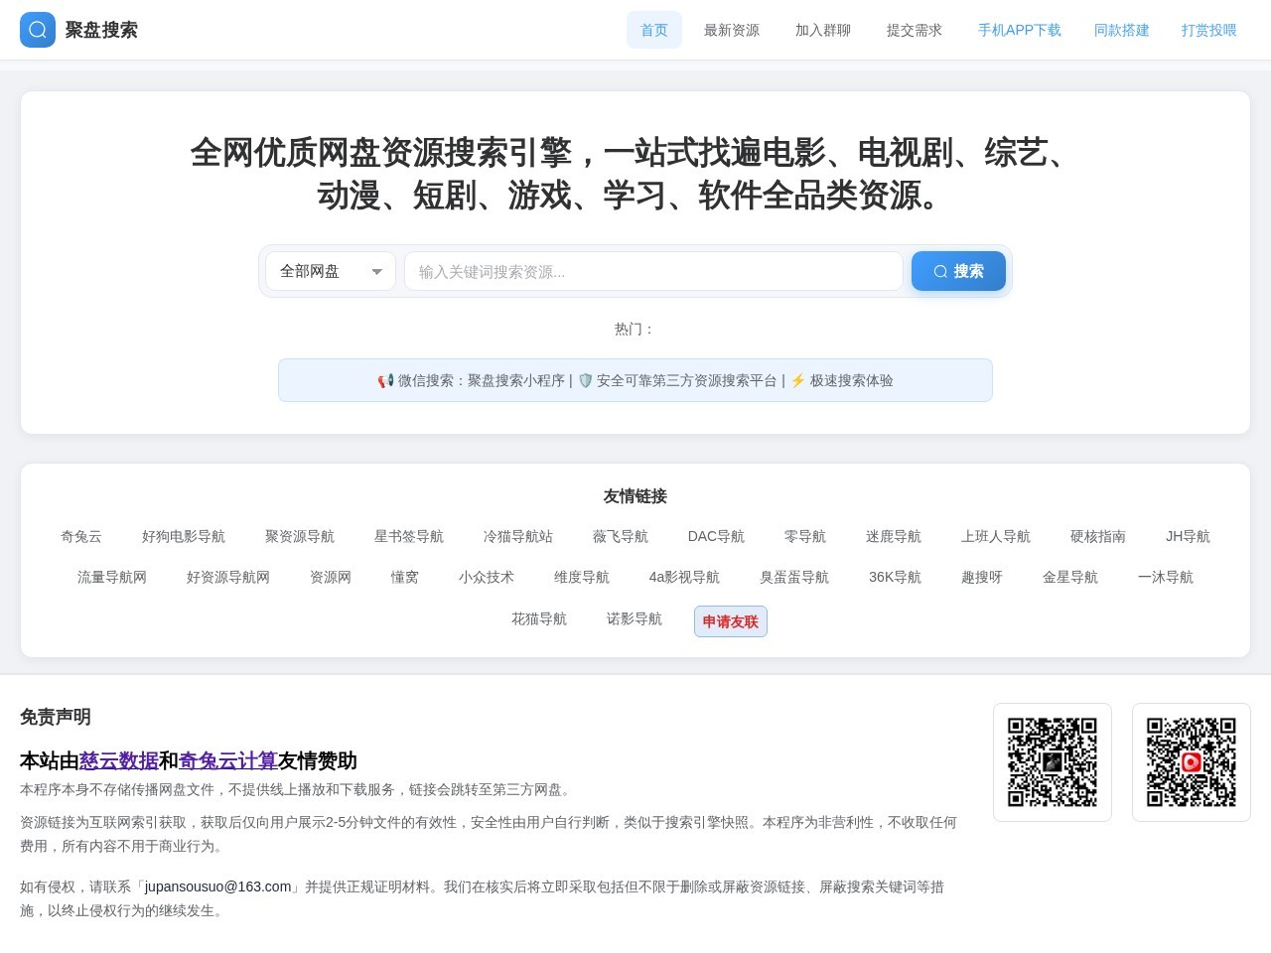Image resolution: width=1271 pixels, height=953 pixels.
Task: Click 4a影视导航 link
Action: [684, 577]
